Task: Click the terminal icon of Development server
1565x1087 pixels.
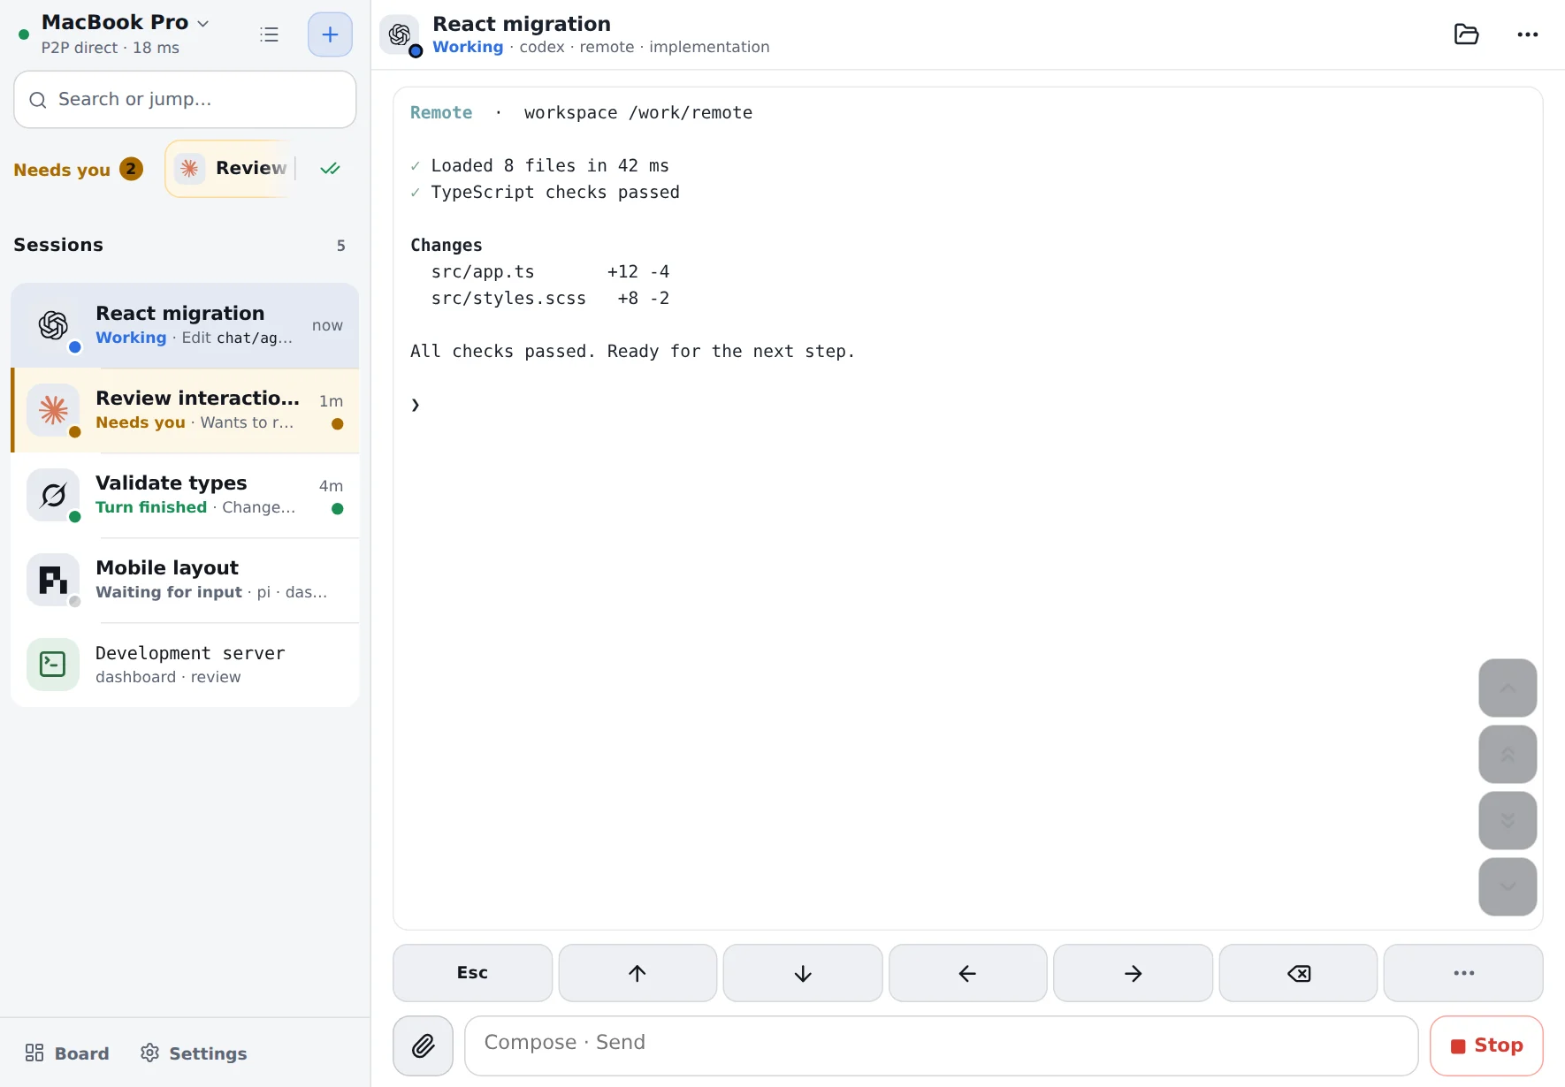Action: [x=53, y=665]
